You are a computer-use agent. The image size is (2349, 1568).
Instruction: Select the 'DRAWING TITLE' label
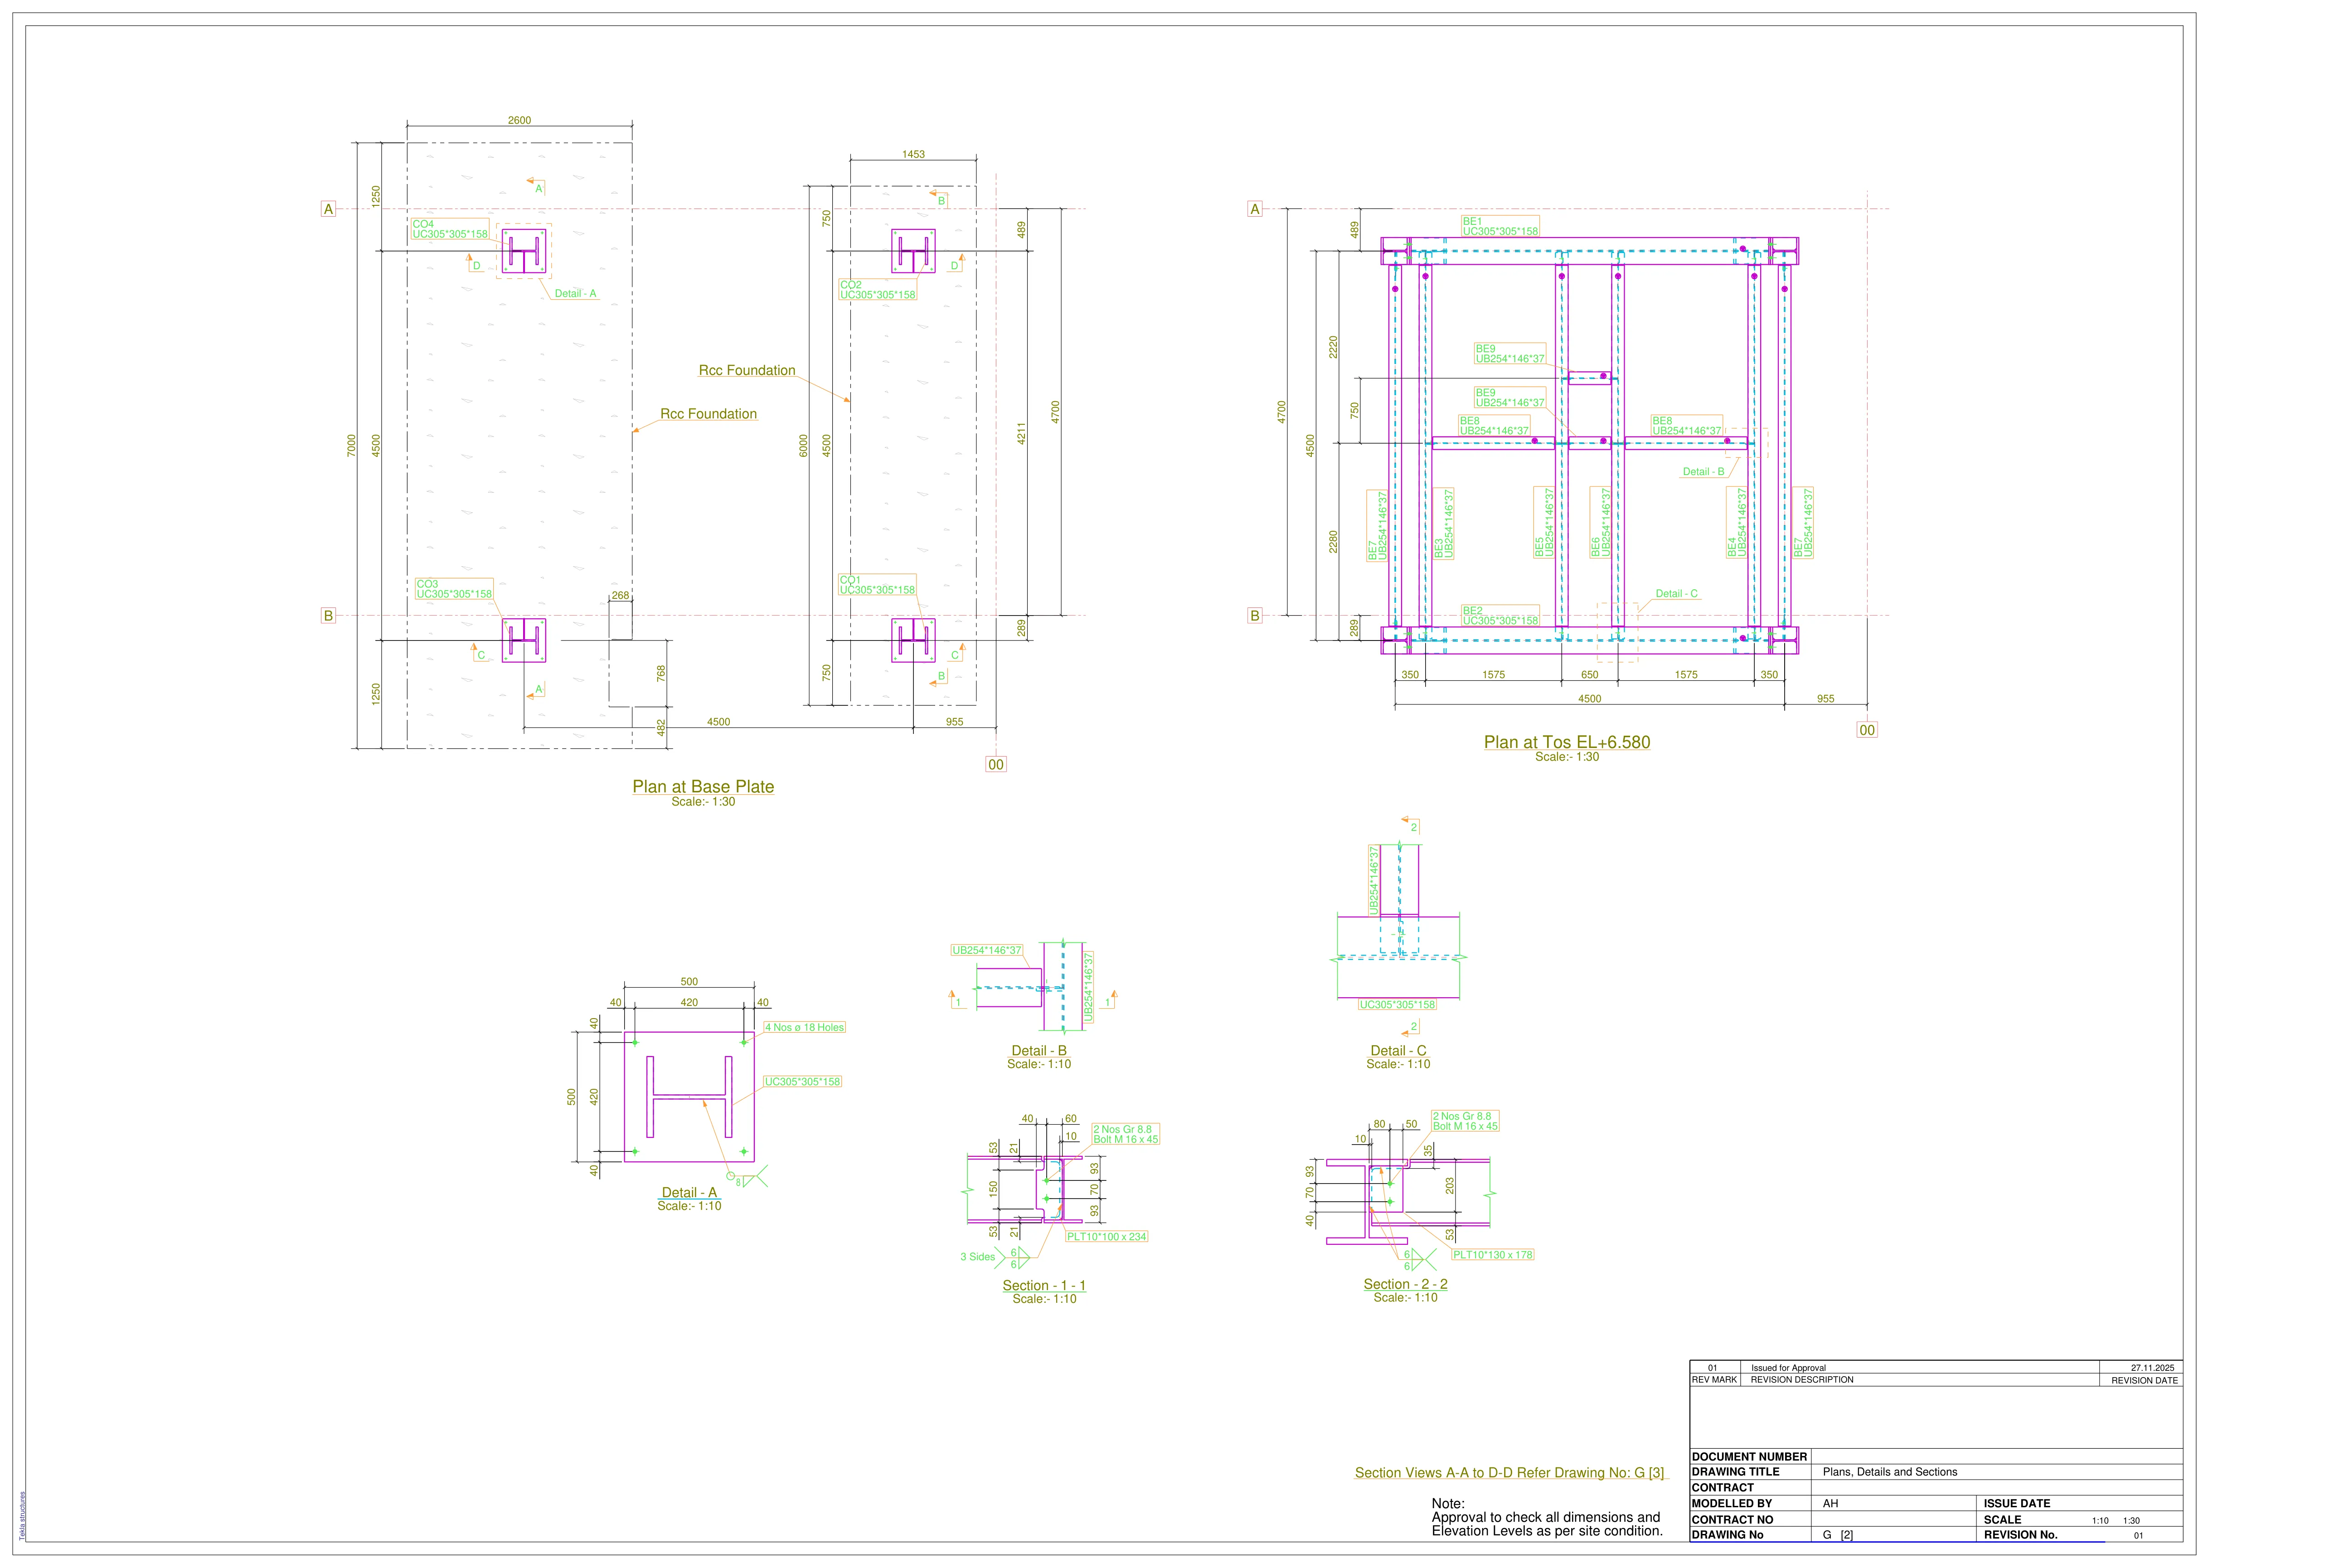[x=1735, y=1472]
